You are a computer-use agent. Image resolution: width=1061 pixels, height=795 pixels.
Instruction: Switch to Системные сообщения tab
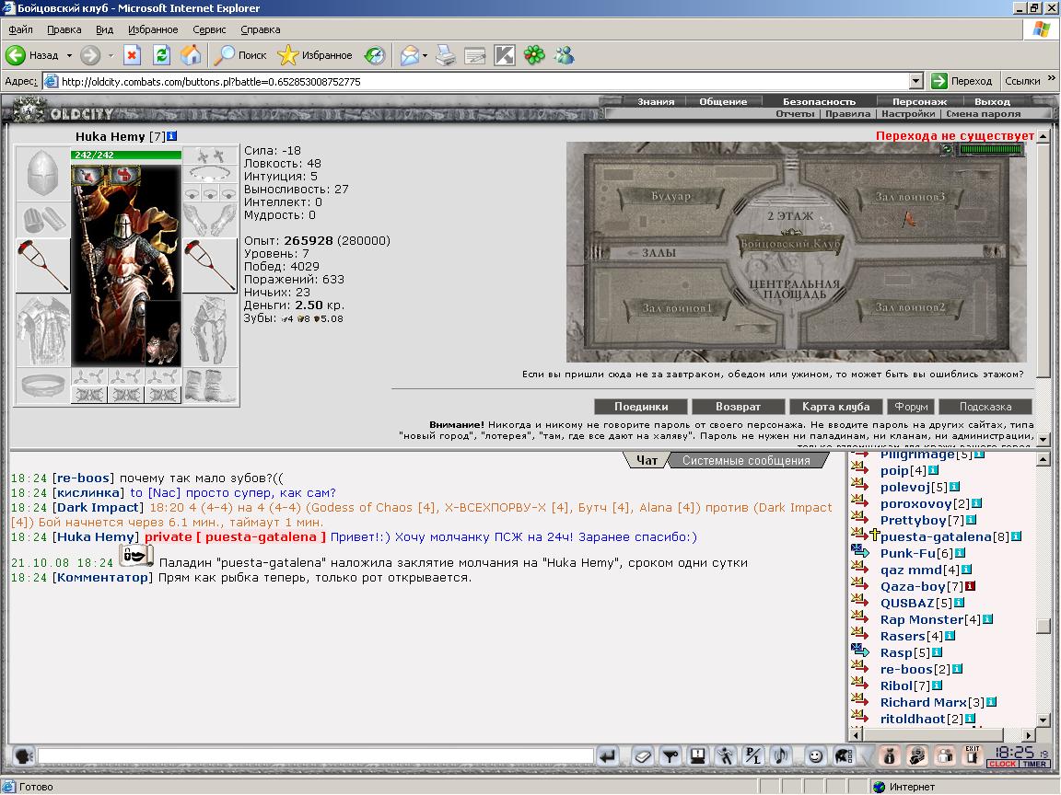746,460
